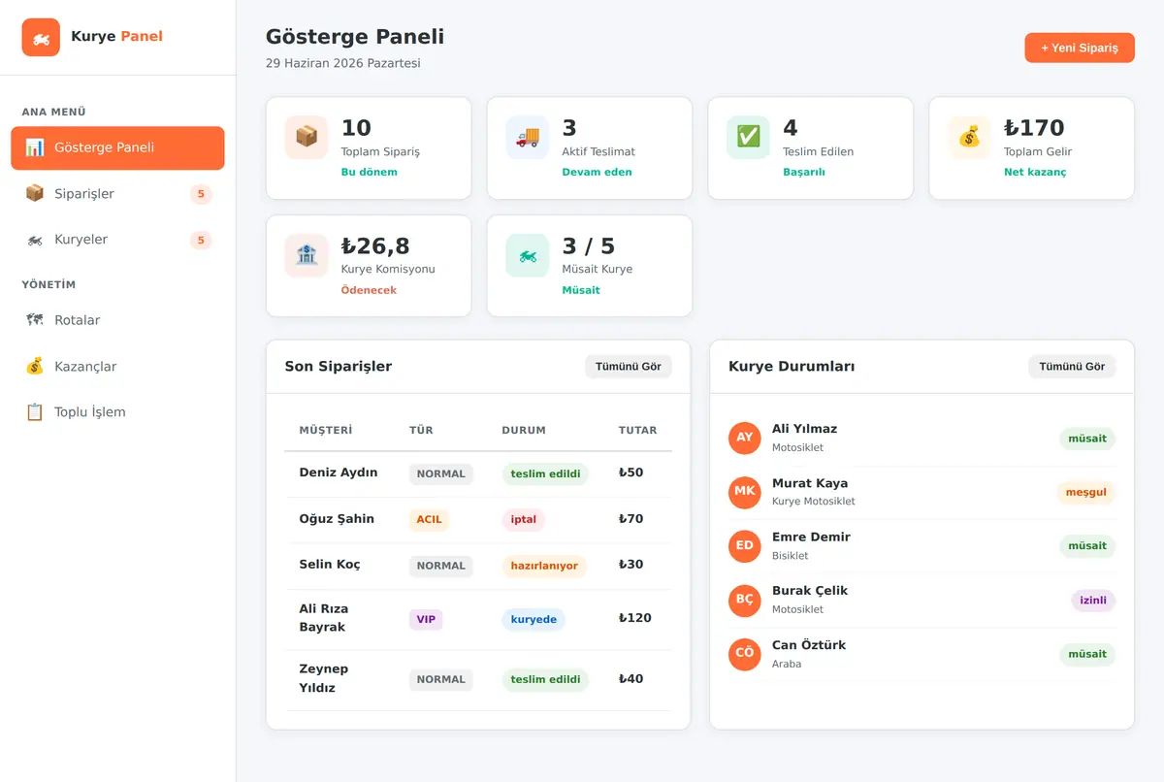Open the Rotalar menu item
Image resolution: width=1164 pixels, height=782 pixels.
pos(117,320)
